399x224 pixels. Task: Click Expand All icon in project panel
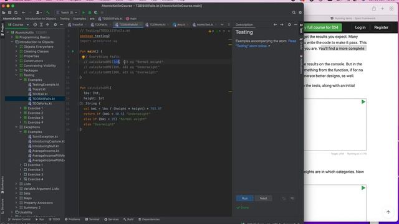(x=41, y=25)
